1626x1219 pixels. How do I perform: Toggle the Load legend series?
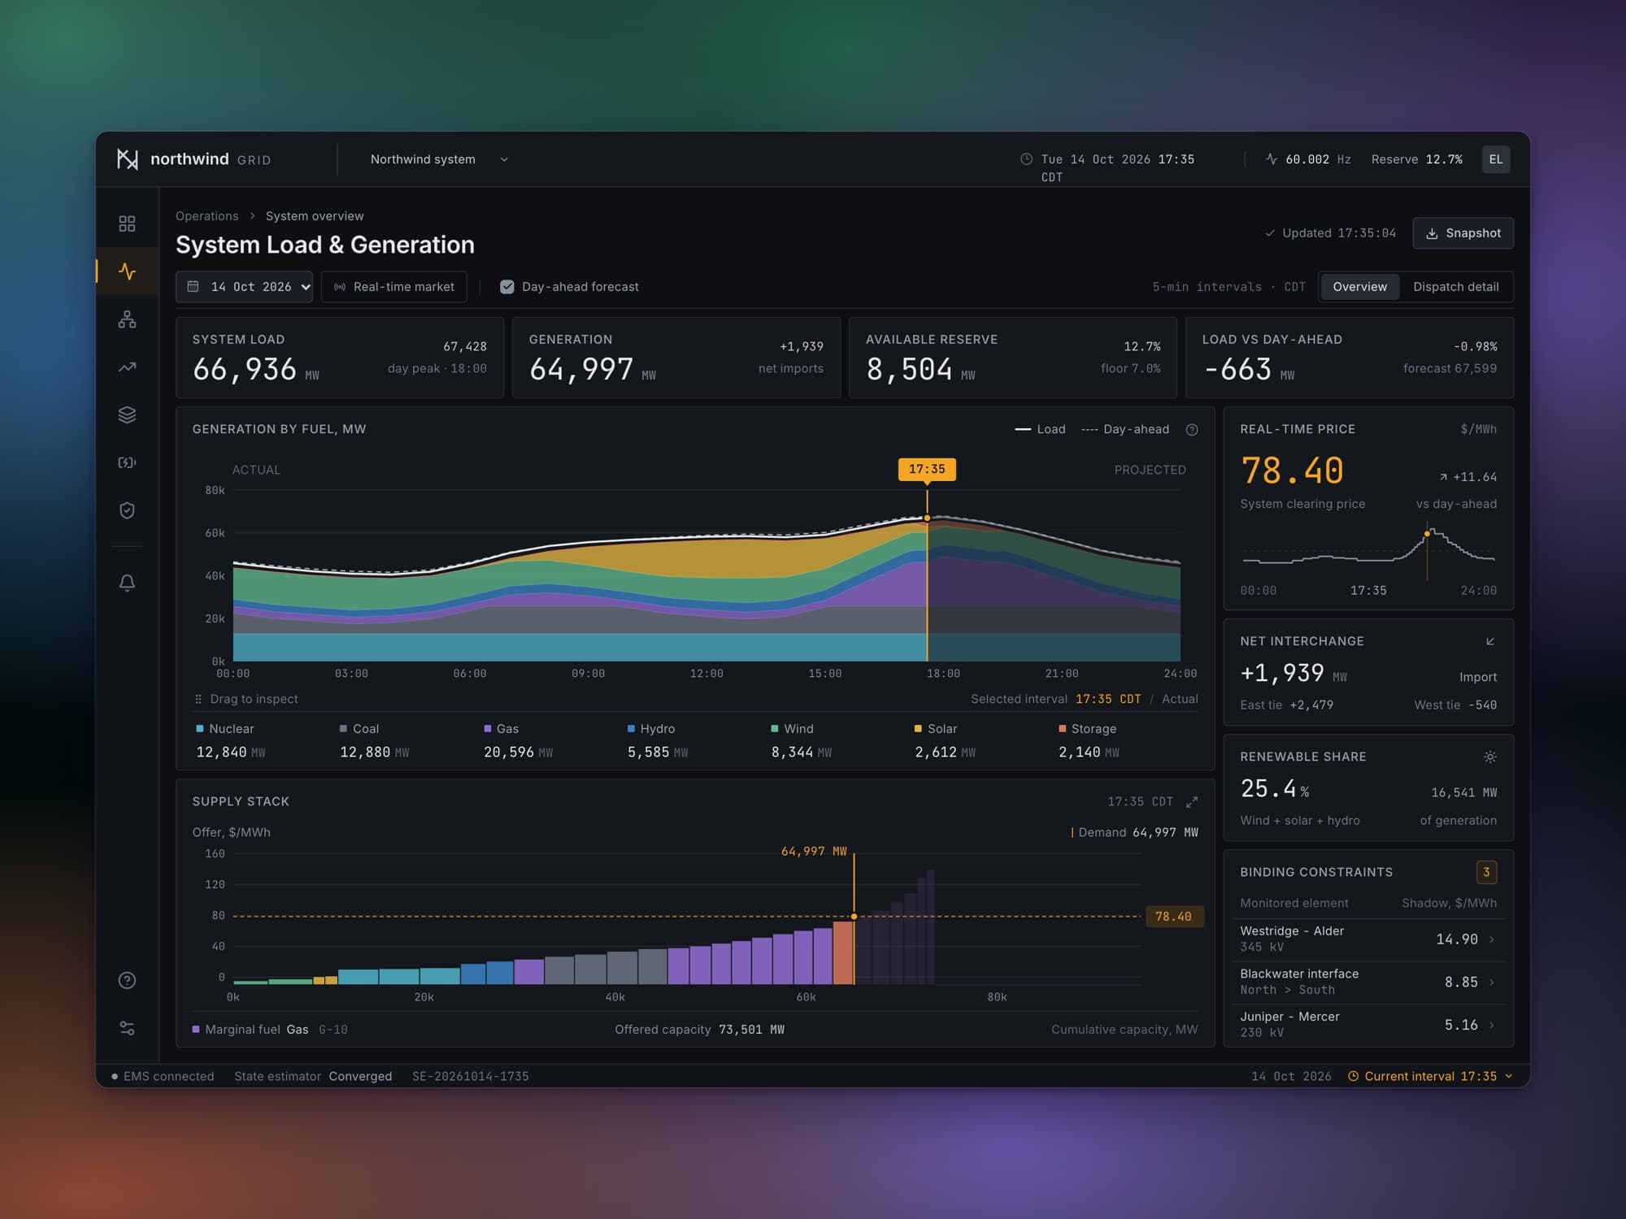click(1040, 429)
